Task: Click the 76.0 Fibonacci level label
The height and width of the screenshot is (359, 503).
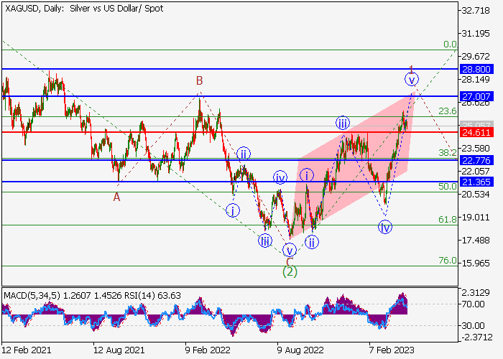Action: [448, 261]
